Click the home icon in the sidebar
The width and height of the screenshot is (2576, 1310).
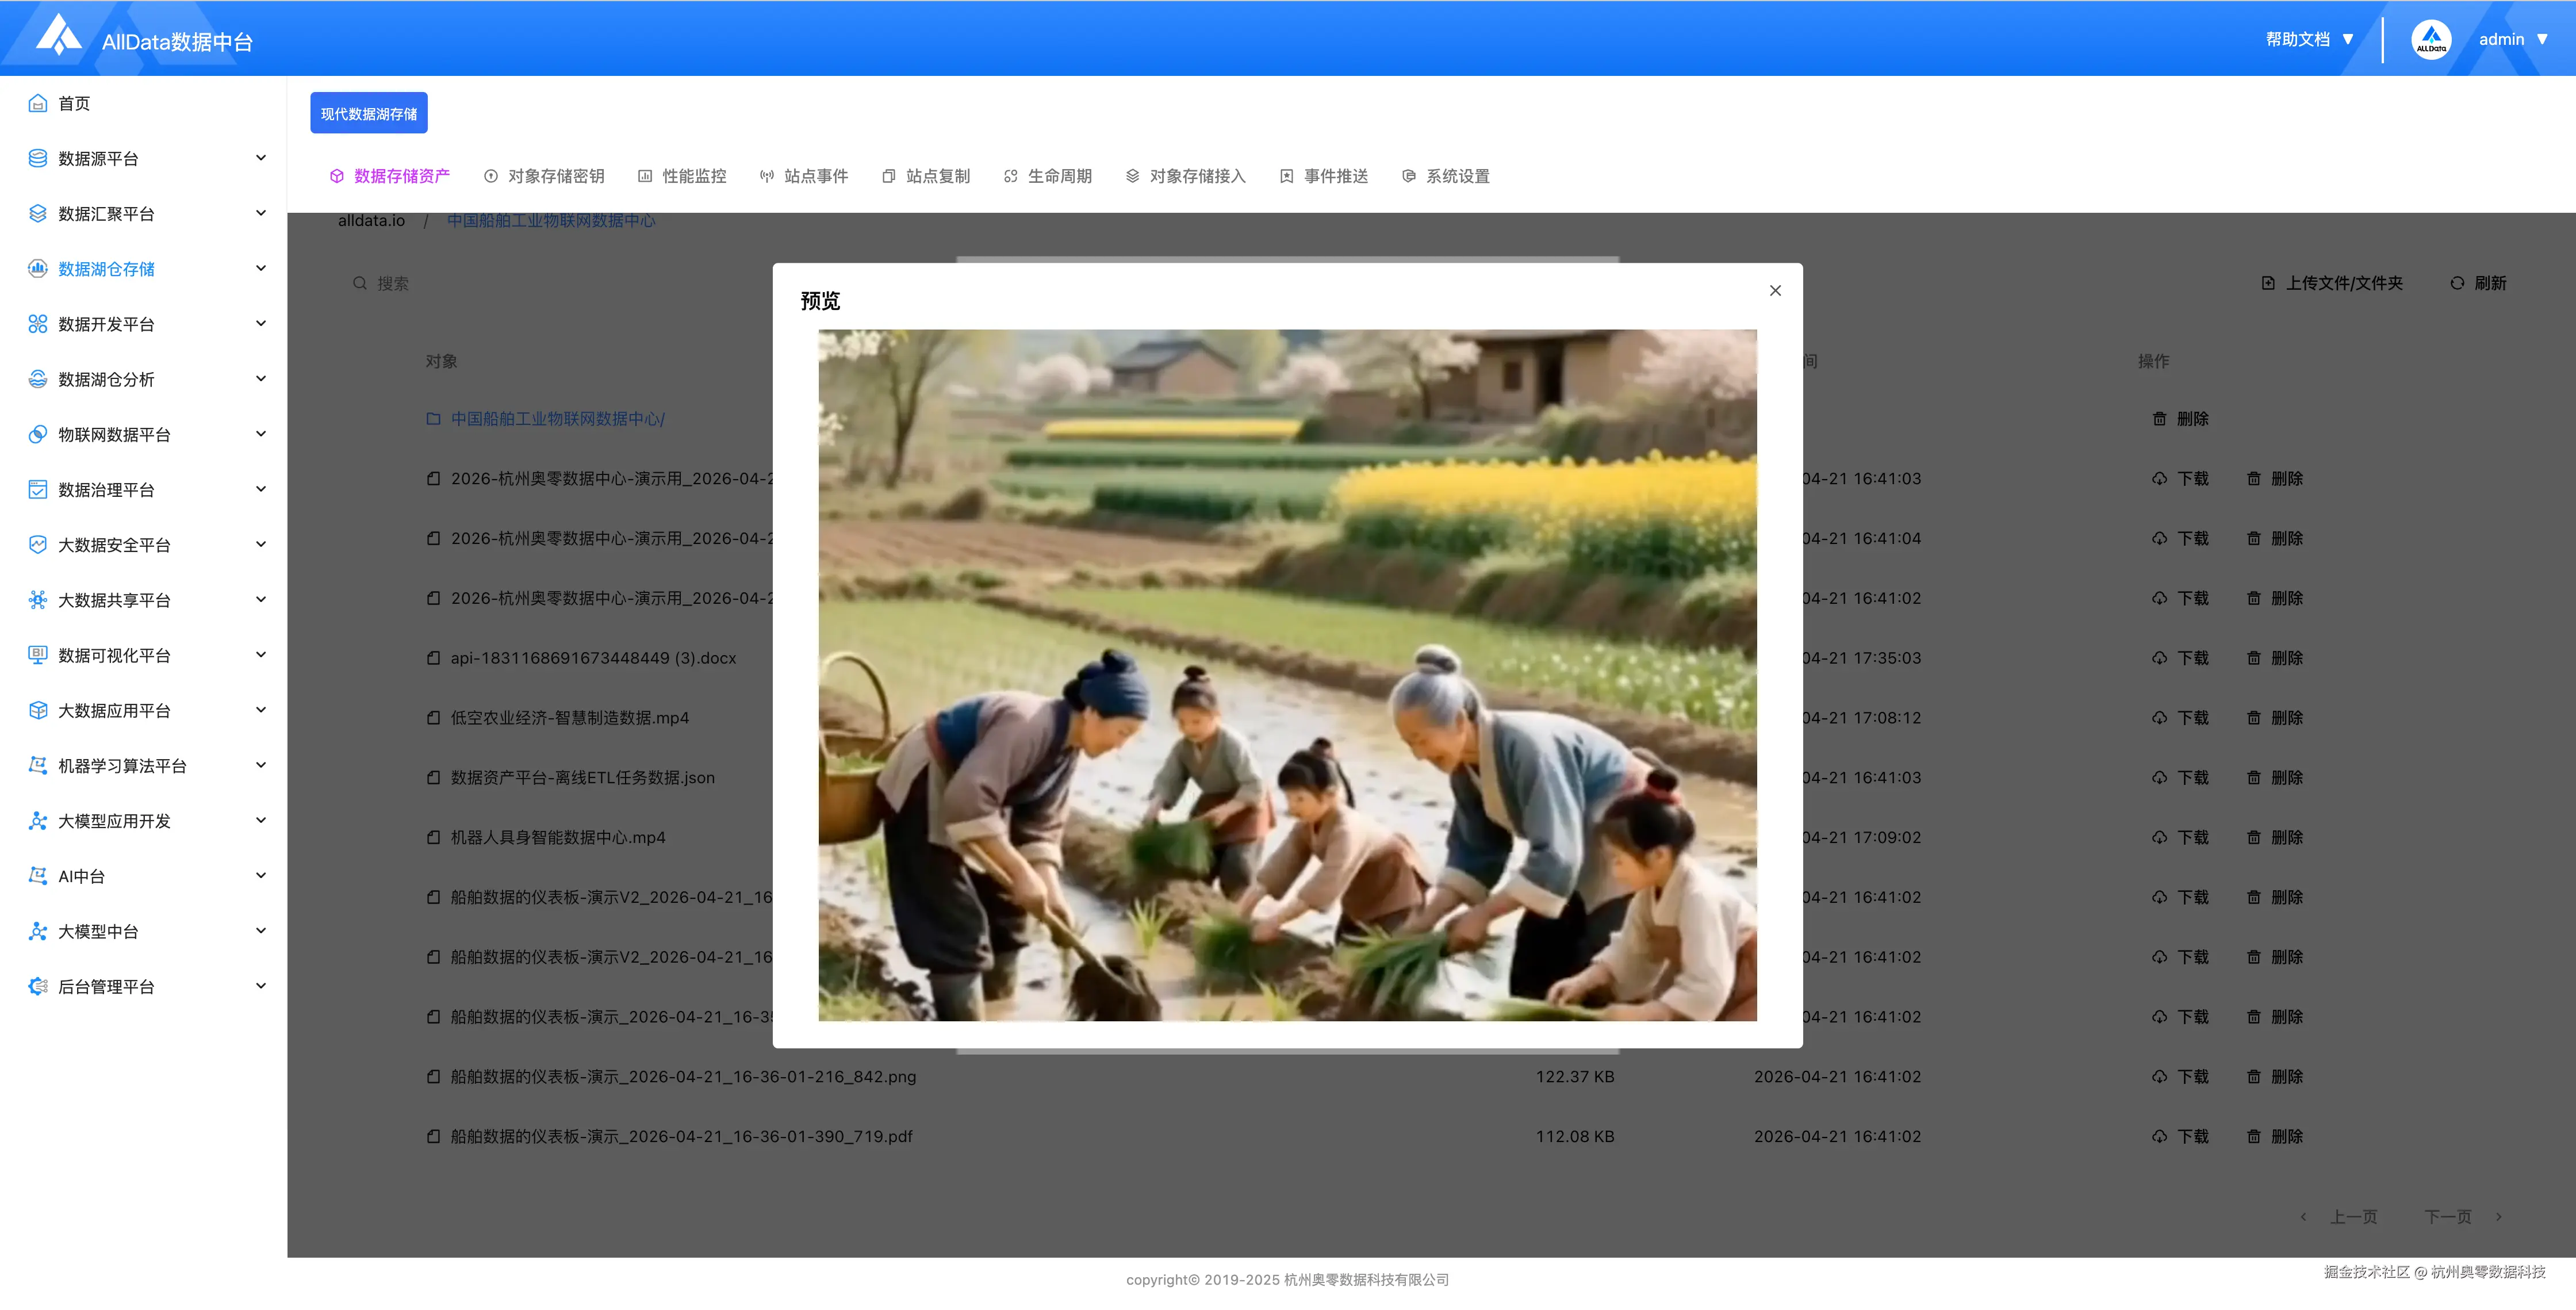click(x=38, y=103)
